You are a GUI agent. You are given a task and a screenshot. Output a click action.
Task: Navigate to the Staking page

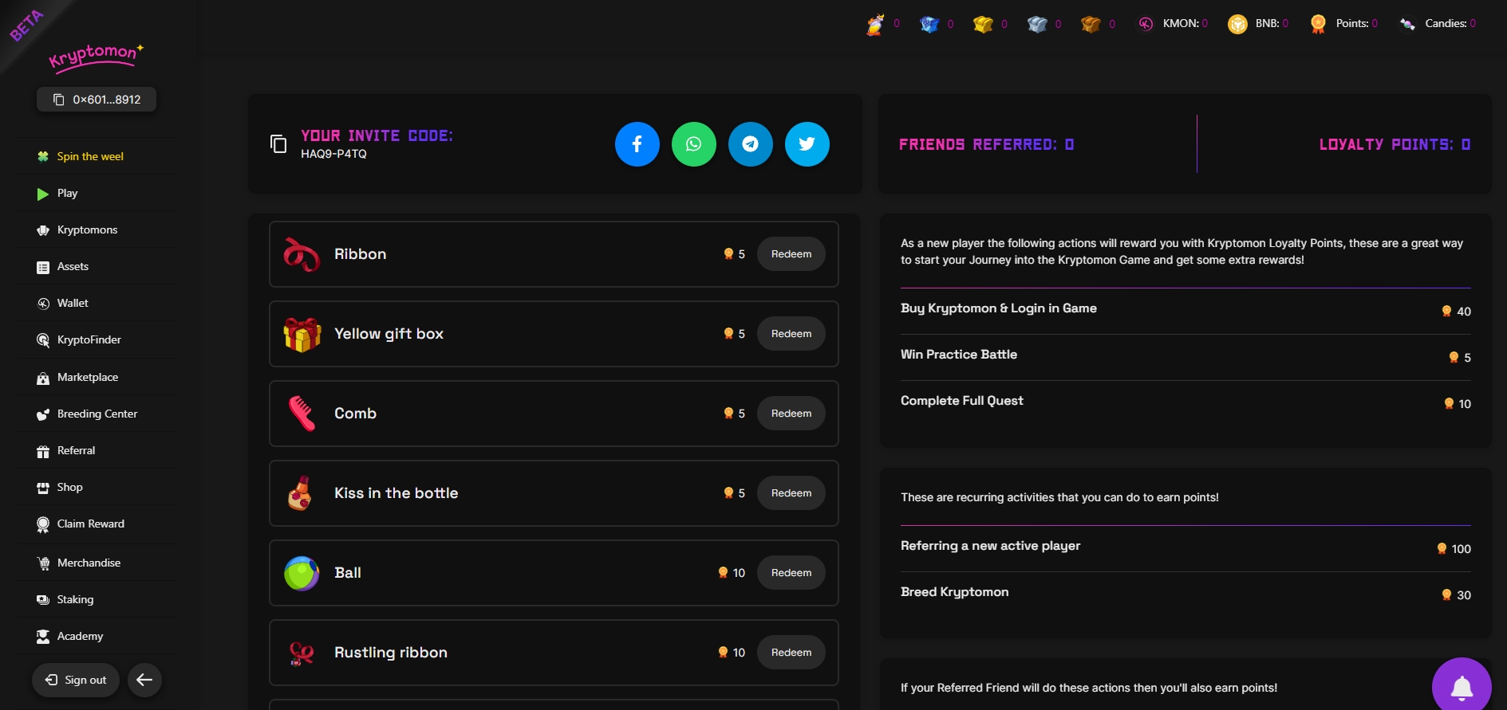coord(75,600)
